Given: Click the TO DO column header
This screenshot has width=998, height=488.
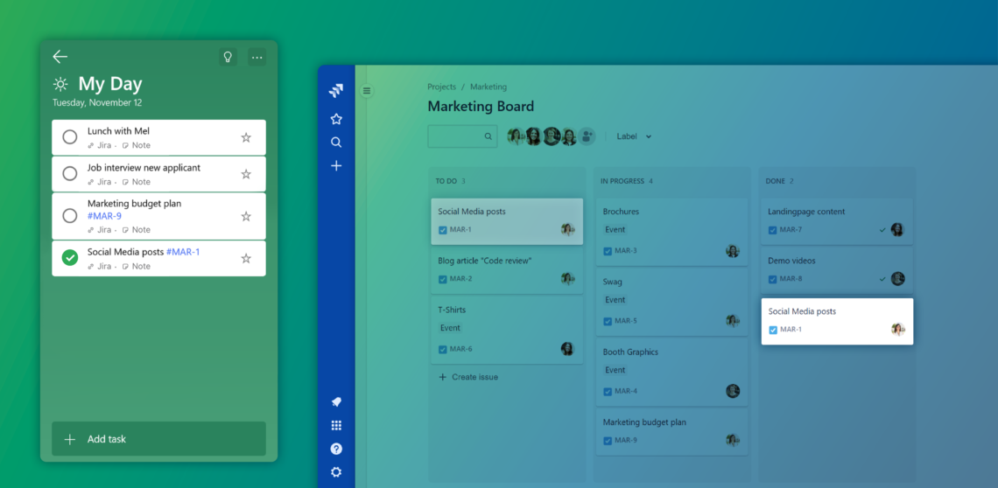Looking at the screenshot, I should (446, 181).
